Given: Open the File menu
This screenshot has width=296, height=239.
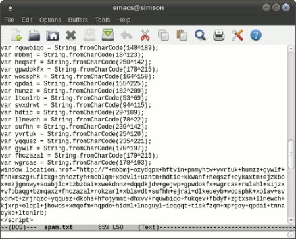Looking at the screenshot, I should click(9, 20).
